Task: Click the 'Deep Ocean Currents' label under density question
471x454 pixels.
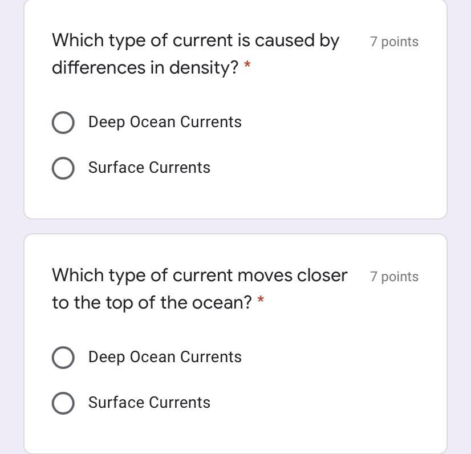Action: tap(165, 122)
